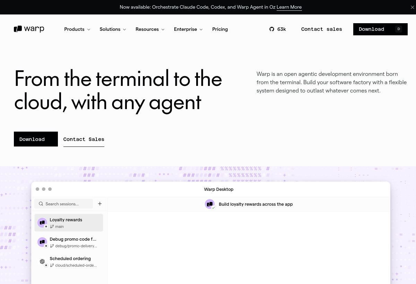Select the Scheduled ordering session
The width and height of the screenshot is (416, 284).
69,261
